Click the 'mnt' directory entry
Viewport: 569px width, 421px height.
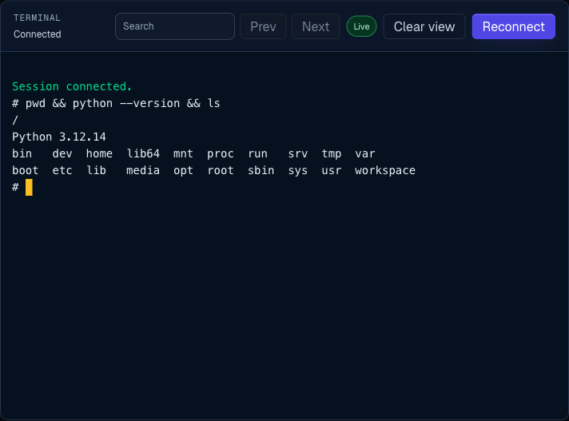(x=183, y=153)
